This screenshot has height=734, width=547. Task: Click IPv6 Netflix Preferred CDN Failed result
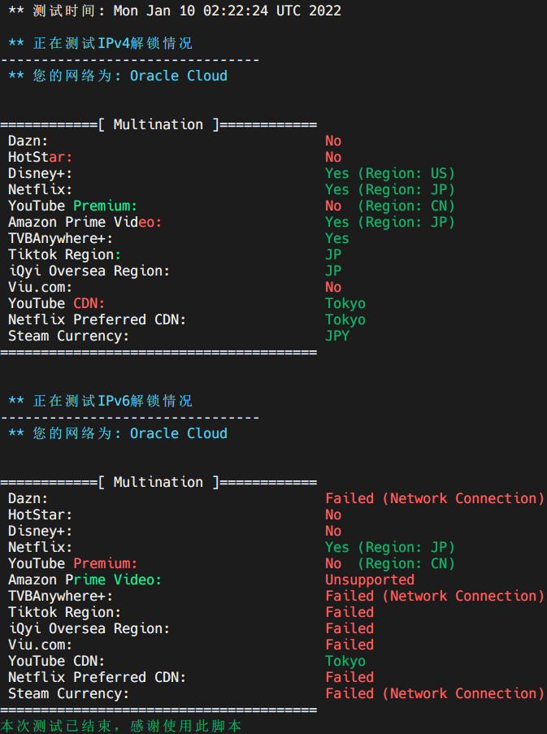(x=349, y=677)
